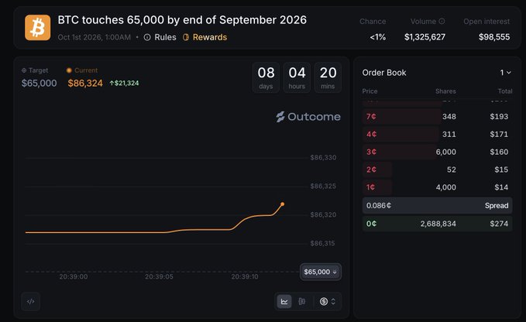Click the Order Book heading
Viewport: 526px width, 322px height.
[384, 73]
